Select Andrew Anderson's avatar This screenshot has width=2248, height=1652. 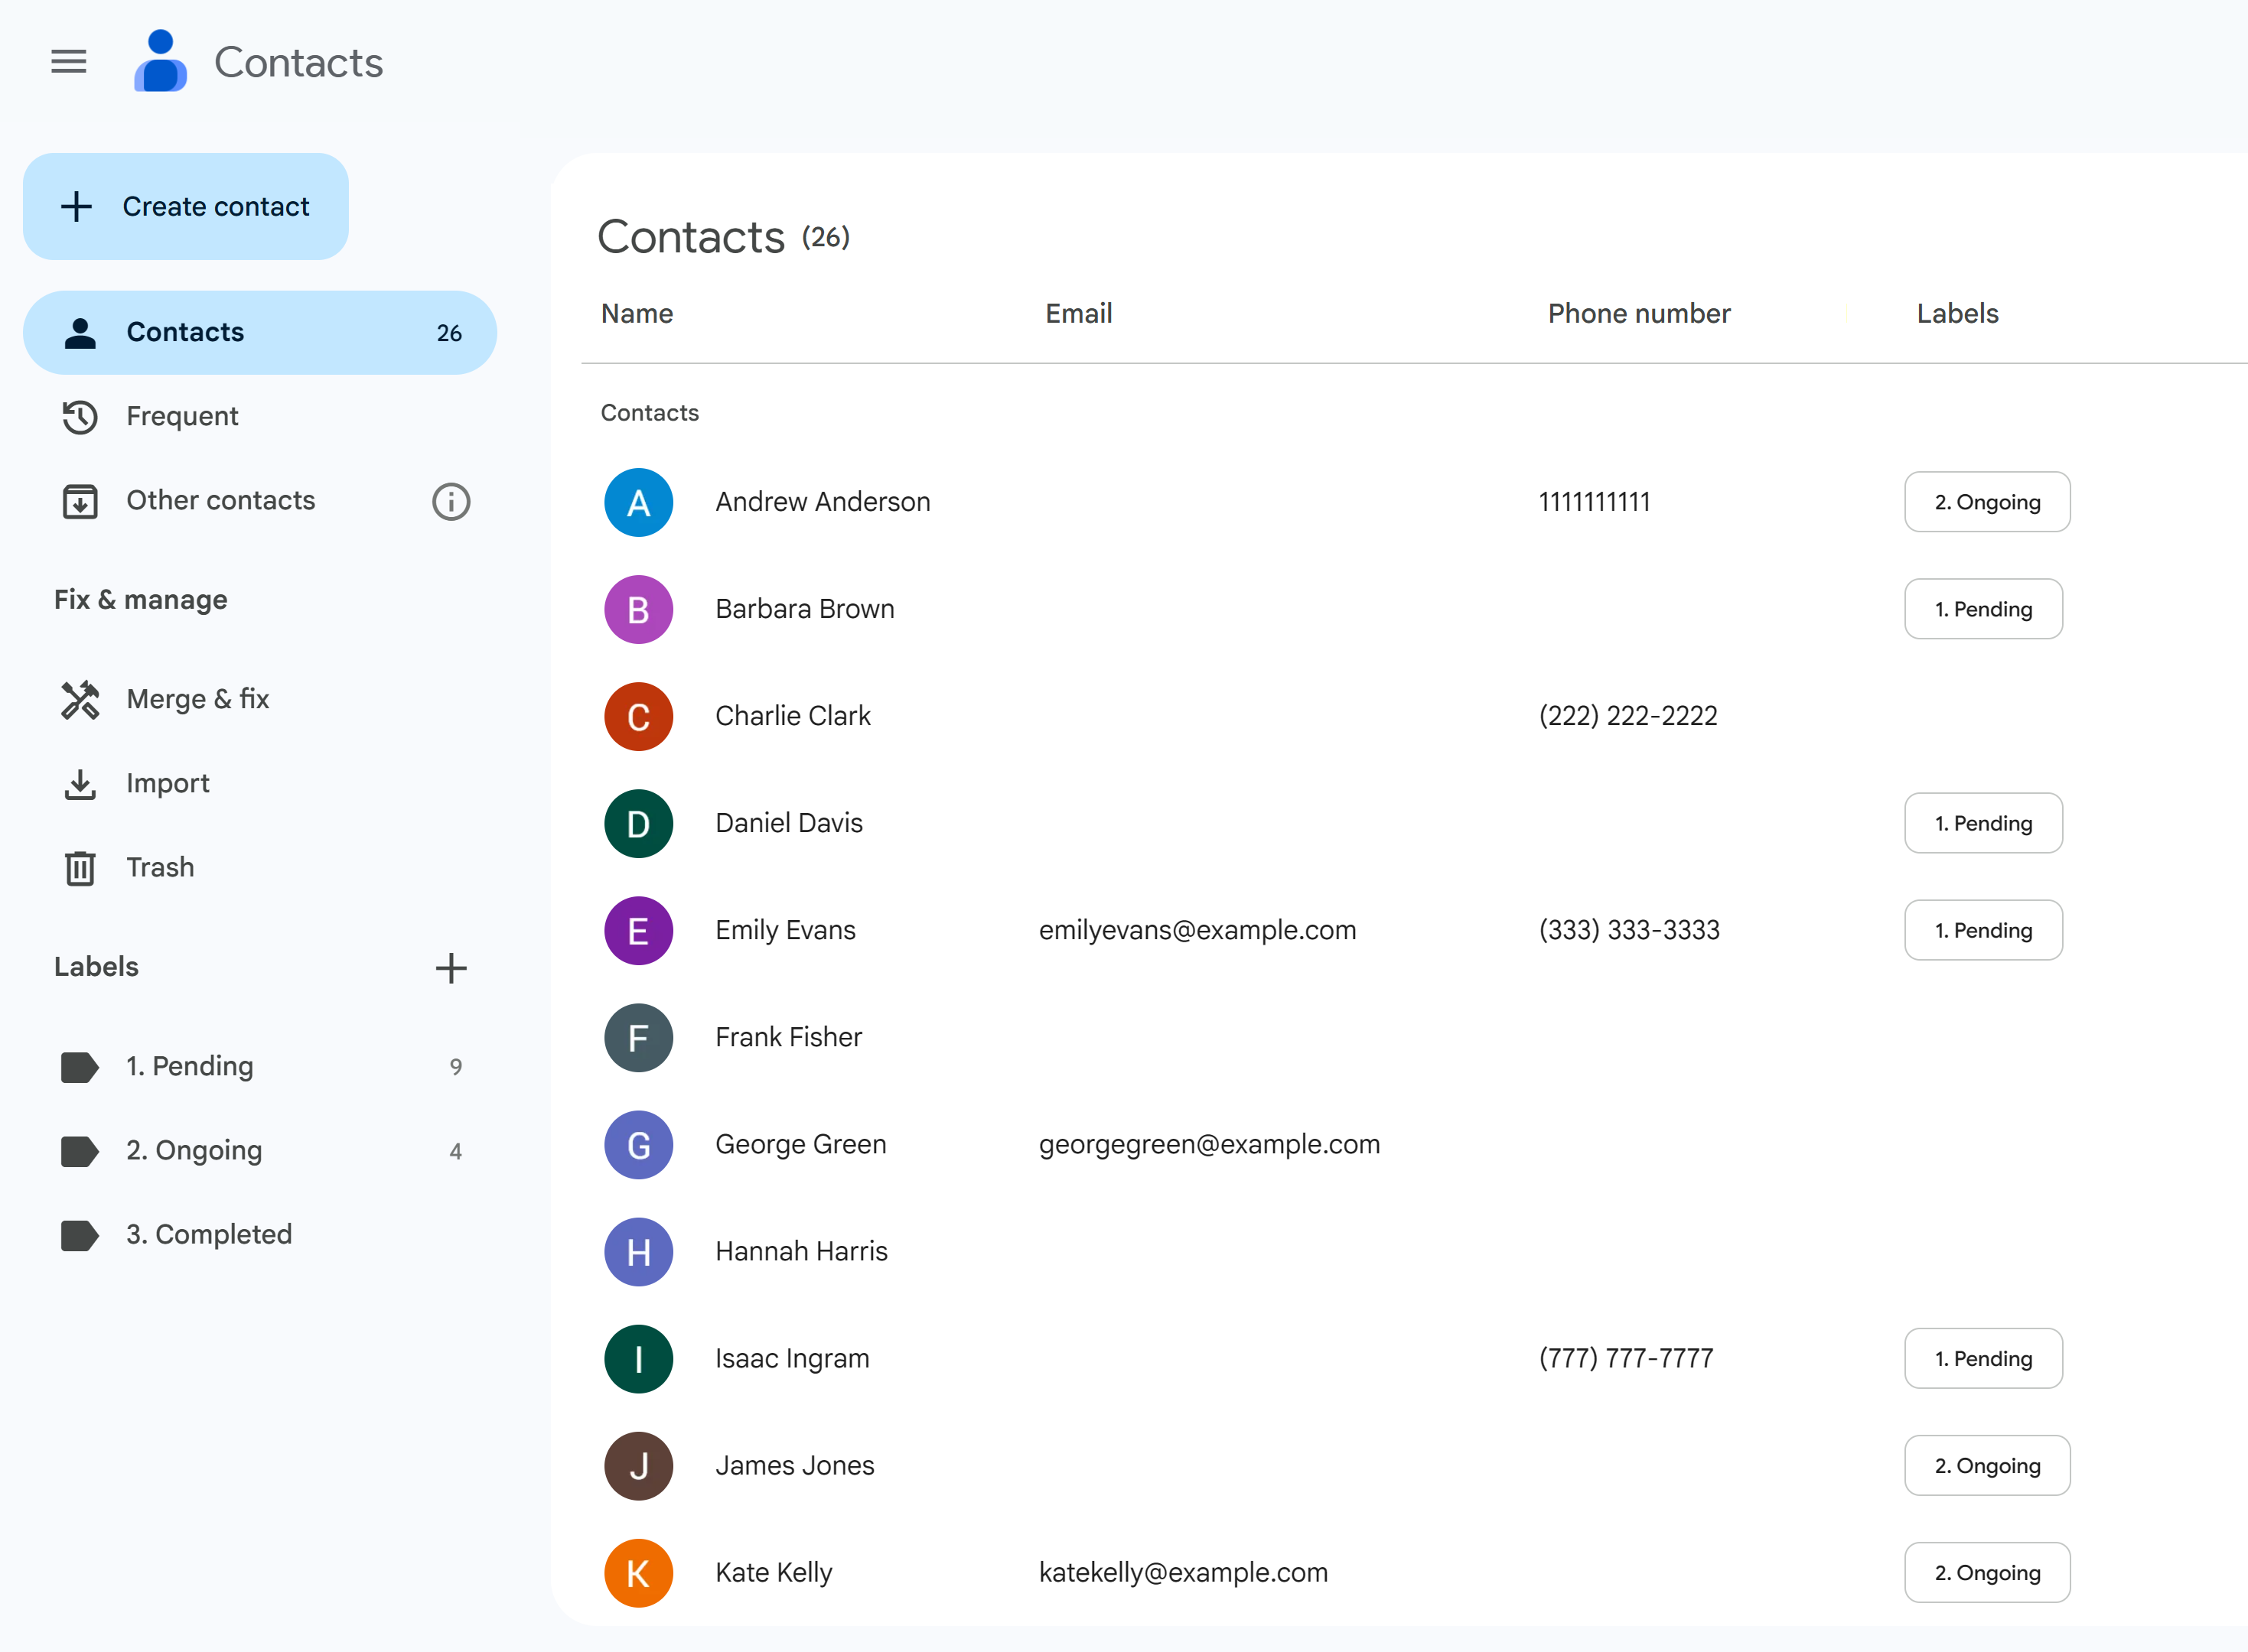point(638,502)
